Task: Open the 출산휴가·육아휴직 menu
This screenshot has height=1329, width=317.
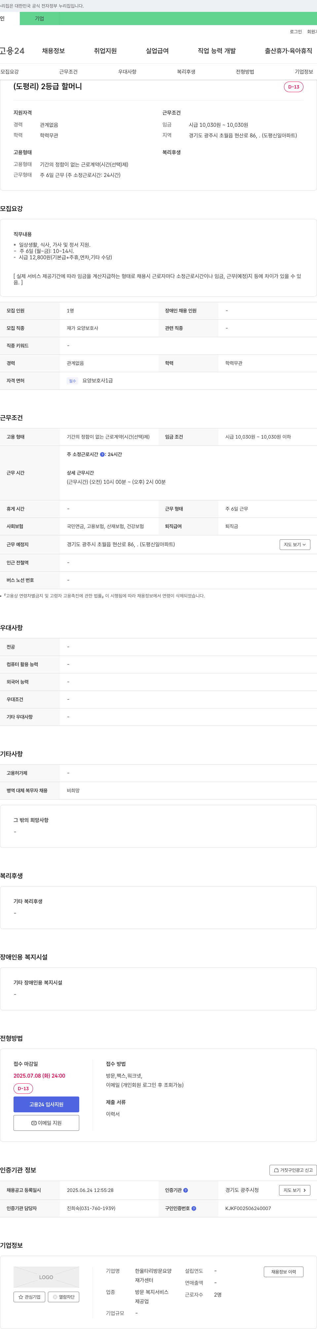Action: coord(288,51)
